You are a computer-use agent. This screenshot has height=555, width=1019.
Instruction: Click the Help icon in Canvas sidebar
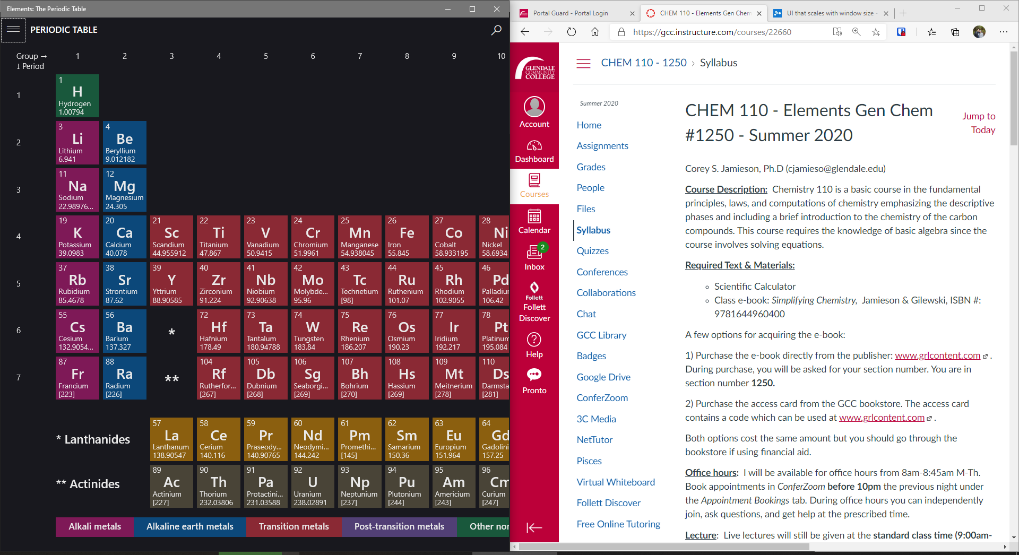[534, 340]
